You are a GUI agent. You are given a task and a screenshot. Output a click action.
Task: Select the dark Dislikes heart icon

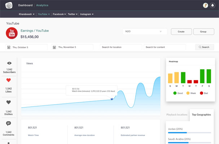click(9, 102)
